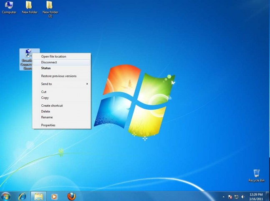Choose Properties in the context menu

[x=61, y=125]
